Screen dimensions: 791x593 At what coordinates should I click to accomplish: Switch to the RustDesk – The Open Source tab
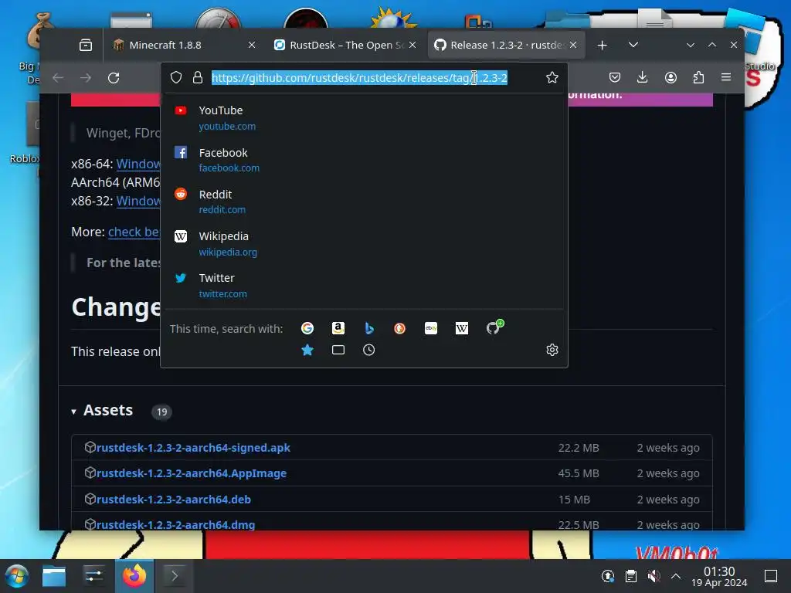coord(345,46)
